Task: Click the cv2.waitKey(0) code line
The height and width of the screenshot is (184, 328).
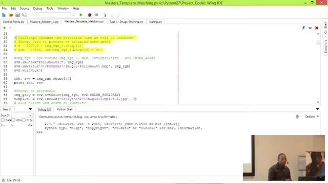Action: (28, 71)
